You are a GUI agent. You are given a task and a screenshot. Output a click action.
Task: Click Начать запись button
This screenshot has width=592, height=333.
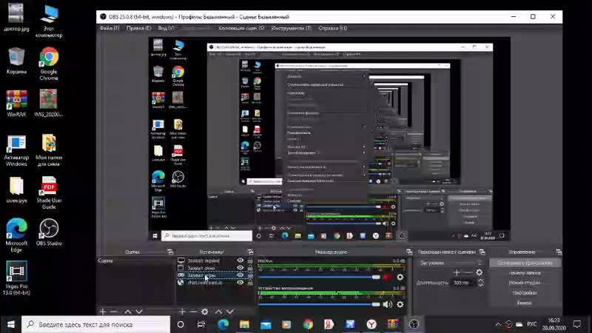(525, 272)
